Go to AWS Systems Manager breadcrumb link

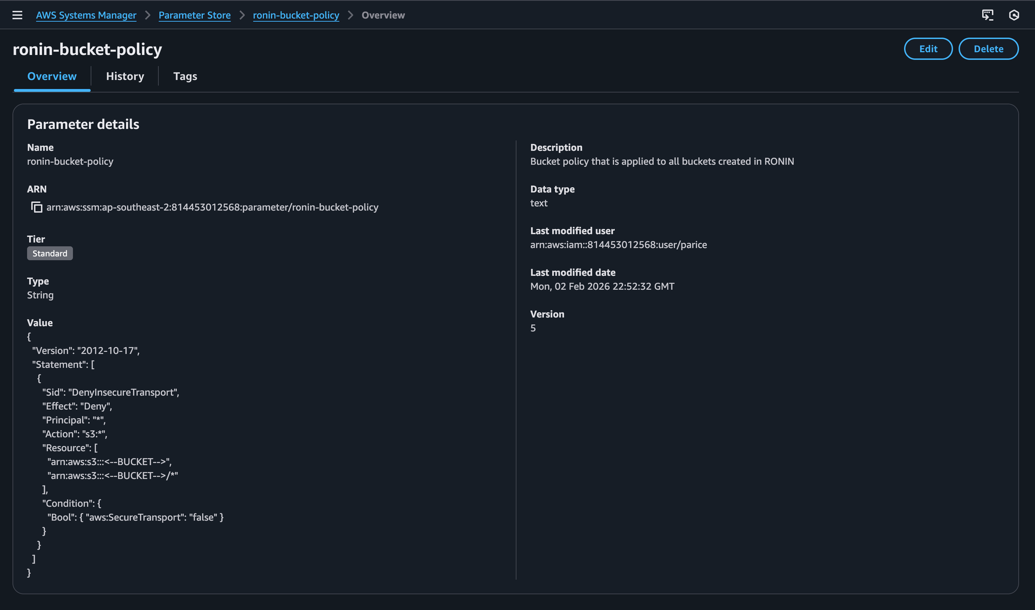[x=86, y=15]
